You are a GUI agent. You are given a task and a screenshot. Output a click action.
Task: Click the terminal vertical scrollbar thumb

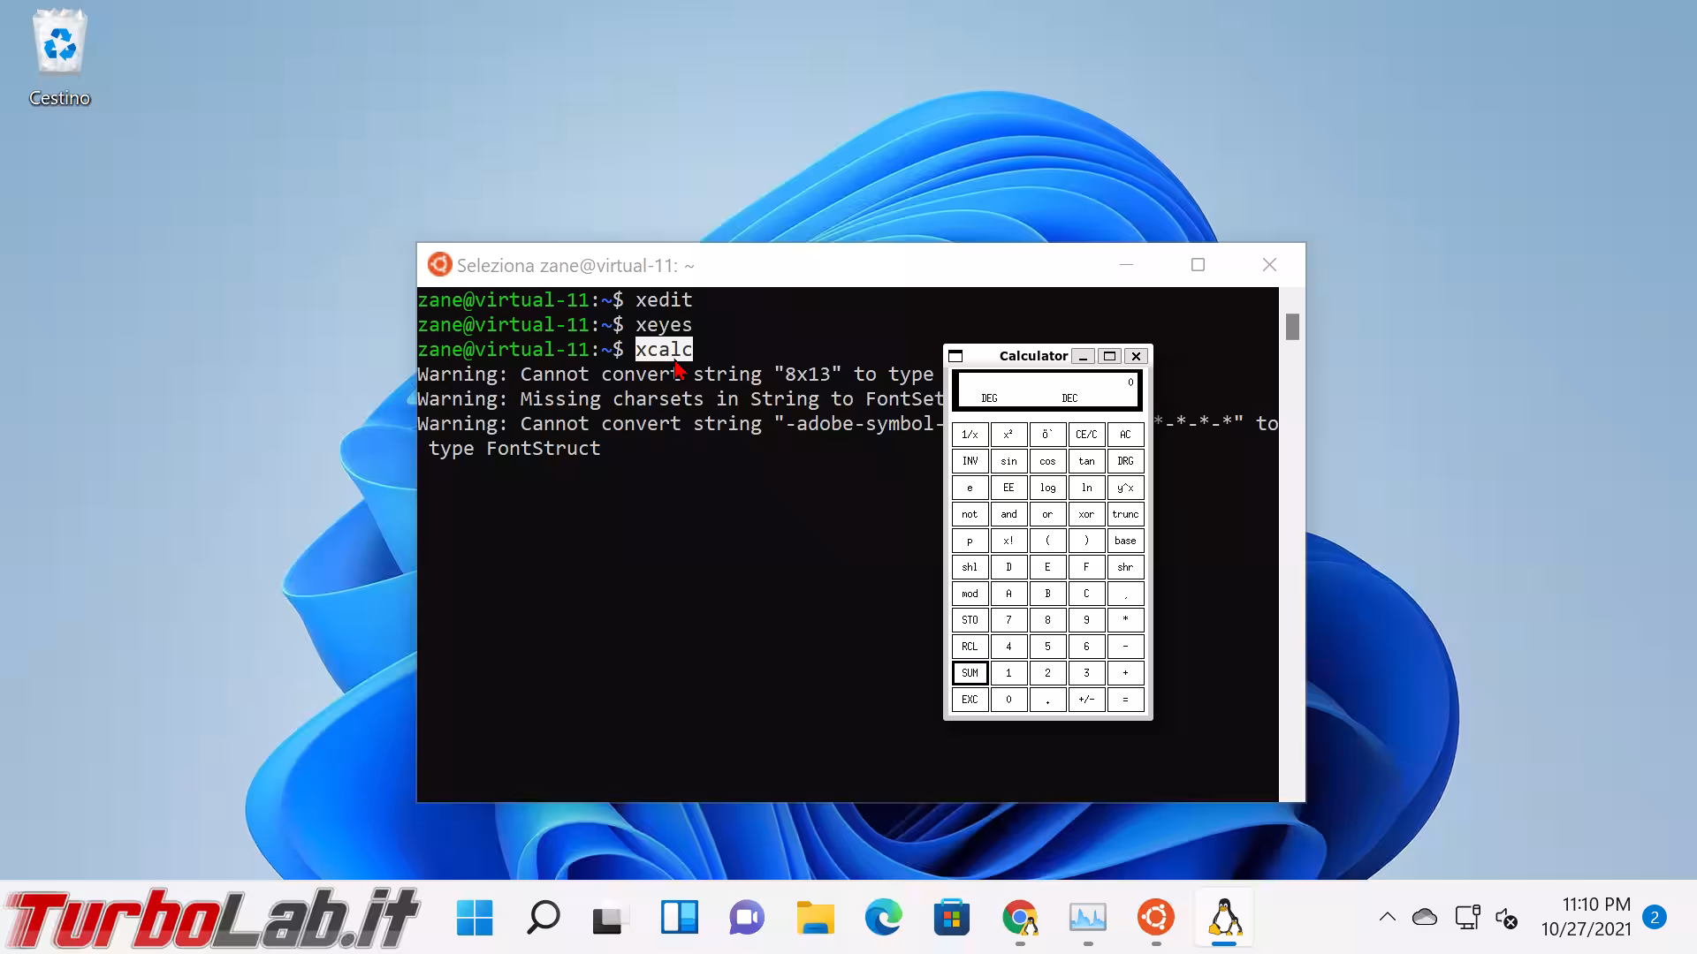coord(1292,327)
